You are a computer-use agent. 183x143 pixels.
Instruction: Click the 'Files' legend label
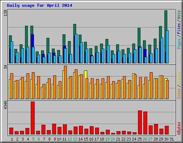tap(179, 29)
